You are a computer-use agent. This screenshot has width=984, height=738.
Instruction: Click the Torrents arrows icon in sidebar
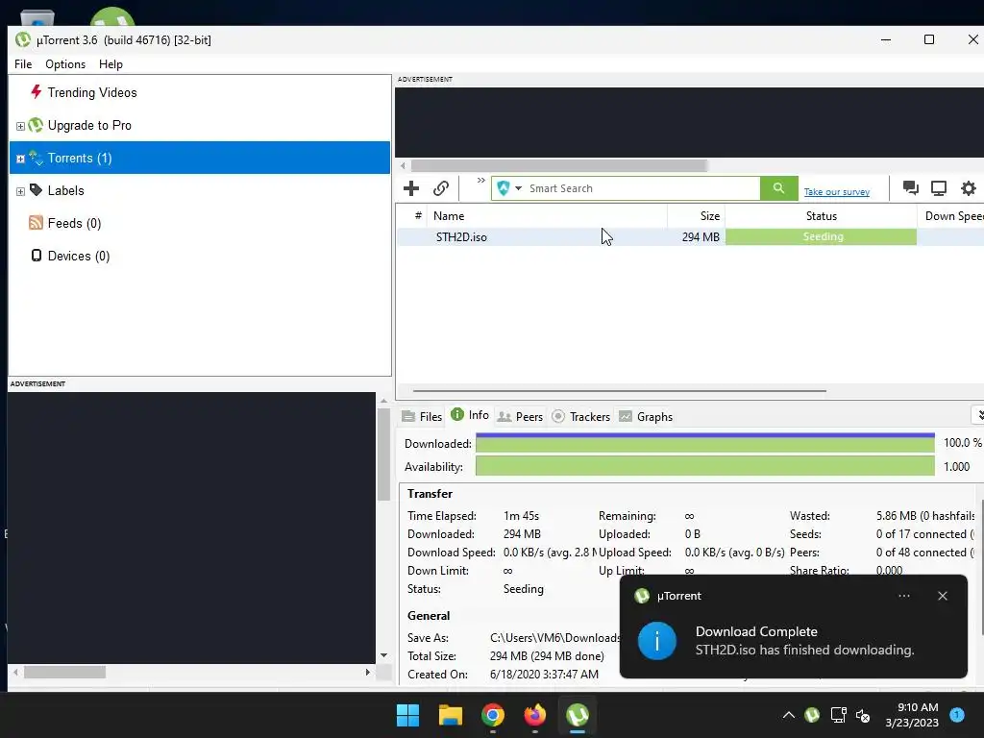coord(36,158)
